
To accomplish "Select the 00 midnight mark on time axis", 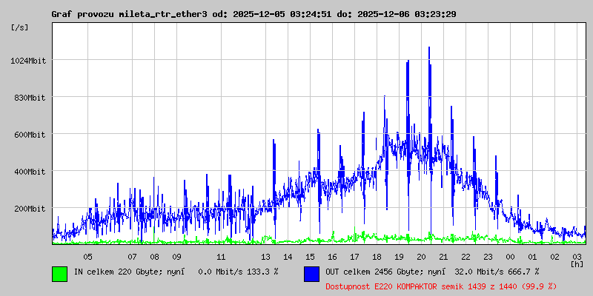I will click(x=510, y=257).
